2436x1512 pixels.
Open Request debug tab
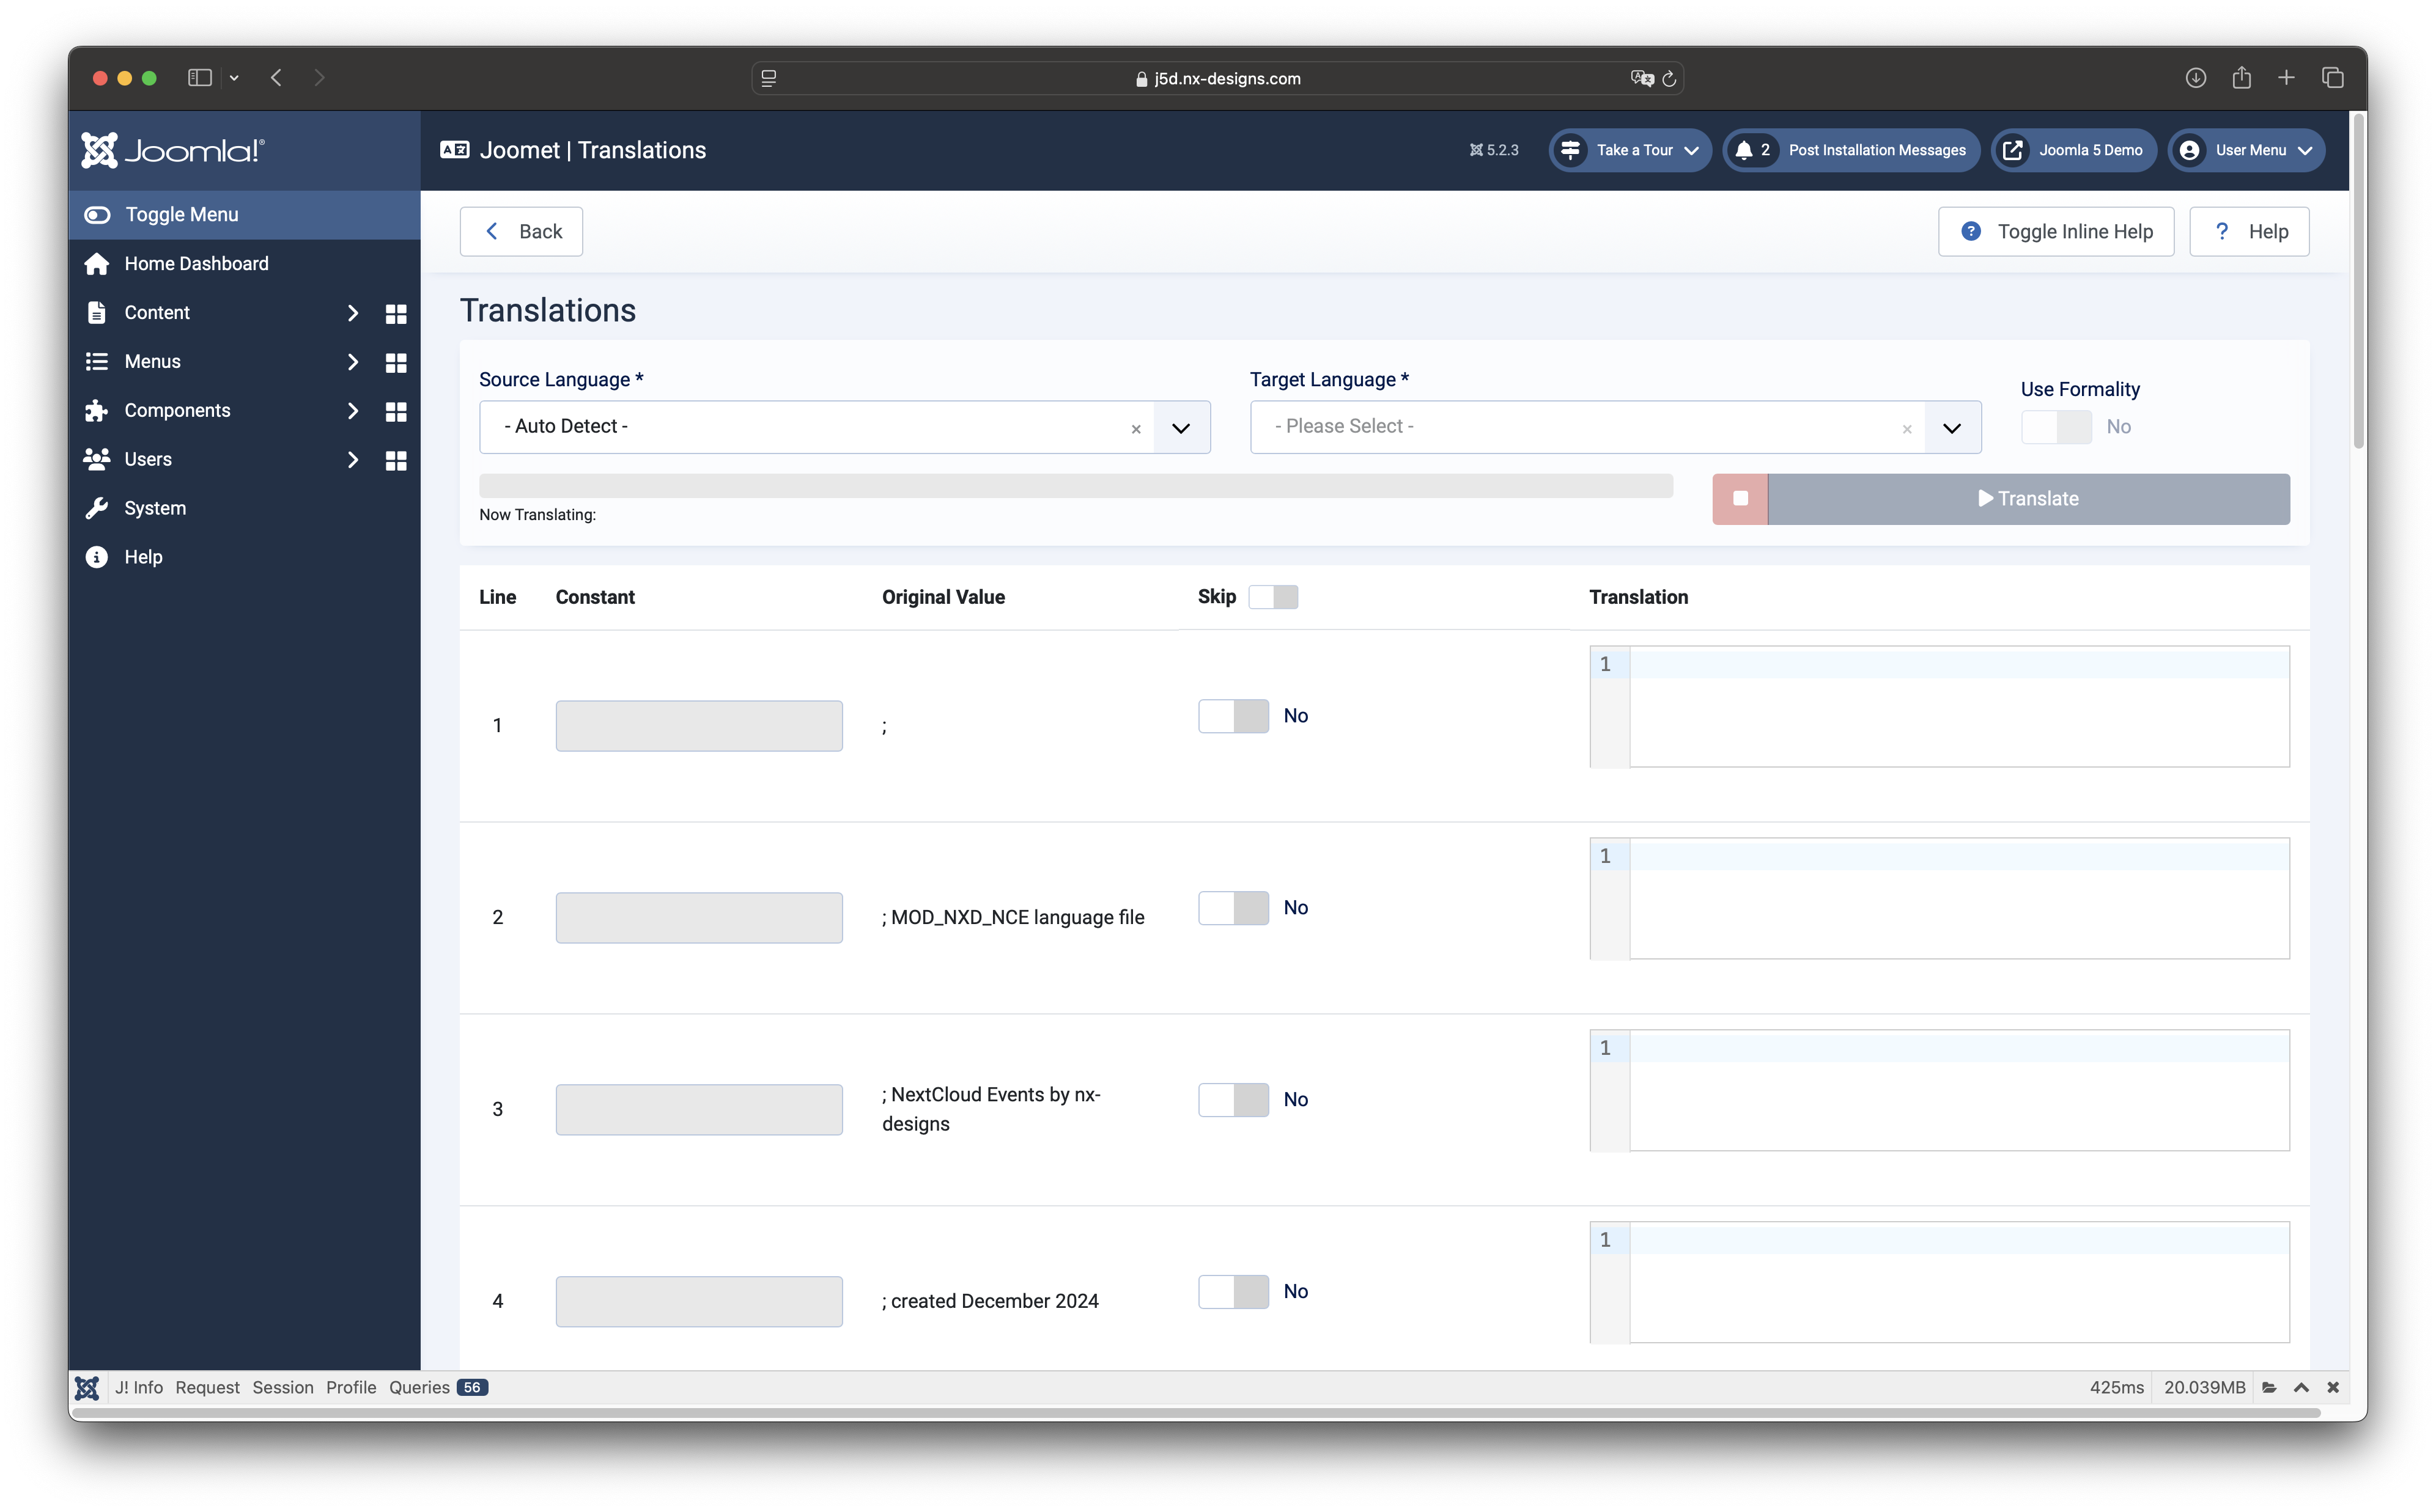pyautogui.click(x=207, y=1388)
